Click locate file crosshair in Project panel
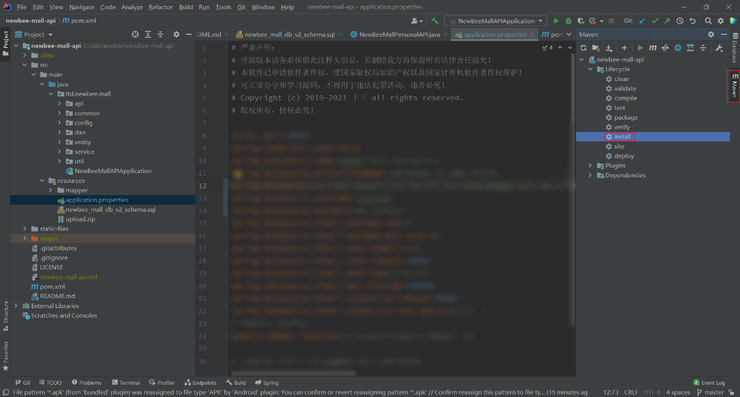Screen dimensions: 740x397 [135, 34]
